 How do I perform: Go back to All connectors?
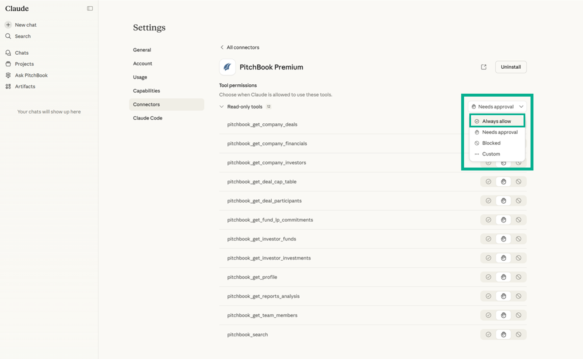coord(240,47)
